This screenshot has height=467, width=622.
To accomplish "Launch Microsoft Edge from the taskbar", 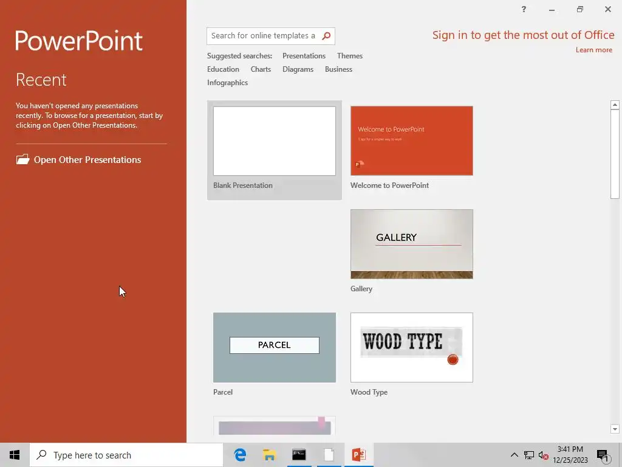I will (x=240, y=455).
